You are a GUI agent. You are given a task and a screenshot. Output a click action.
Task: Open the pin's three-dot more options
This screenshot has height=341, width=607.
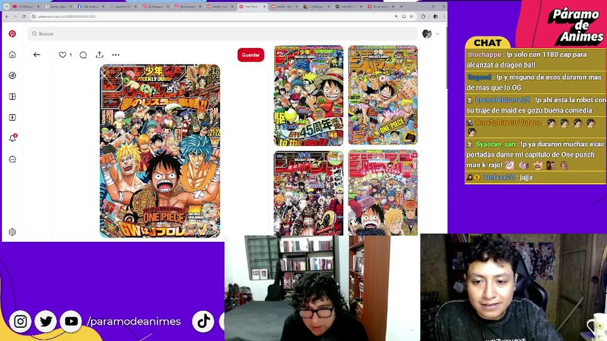(116, 55)
